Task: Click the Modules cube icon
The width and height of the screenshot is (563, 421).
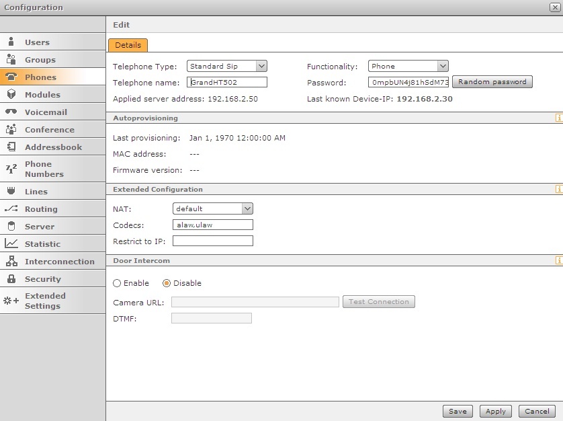Action: coord(11,94)
